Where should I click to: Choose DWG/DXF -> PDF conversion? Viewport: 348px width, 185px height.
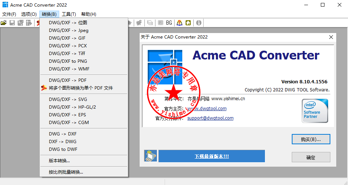pyautogui.click(x=84, y=80)
